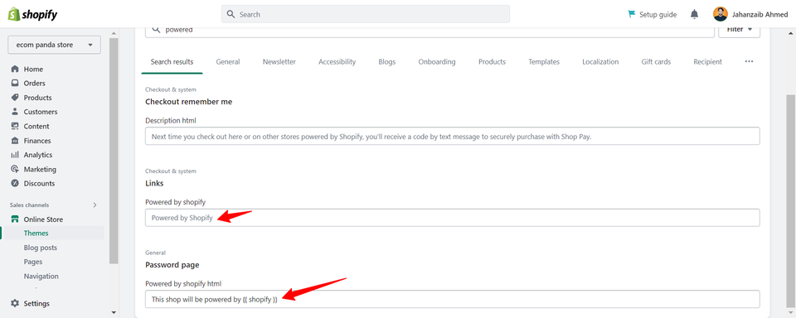
Task: Click the Shopify logo
Action: click(x=32, y=14)
